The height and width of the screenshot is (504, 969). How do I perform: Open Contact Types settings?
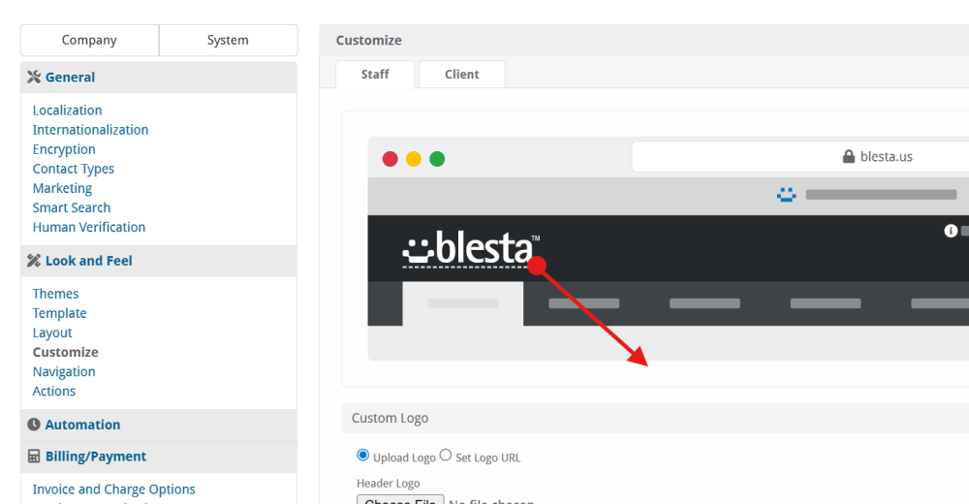click(74, 169)
